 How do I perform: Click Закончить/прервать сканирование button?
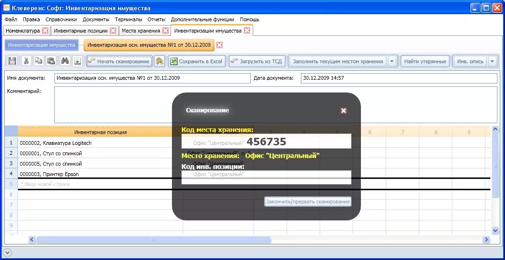tap(308, 202)
